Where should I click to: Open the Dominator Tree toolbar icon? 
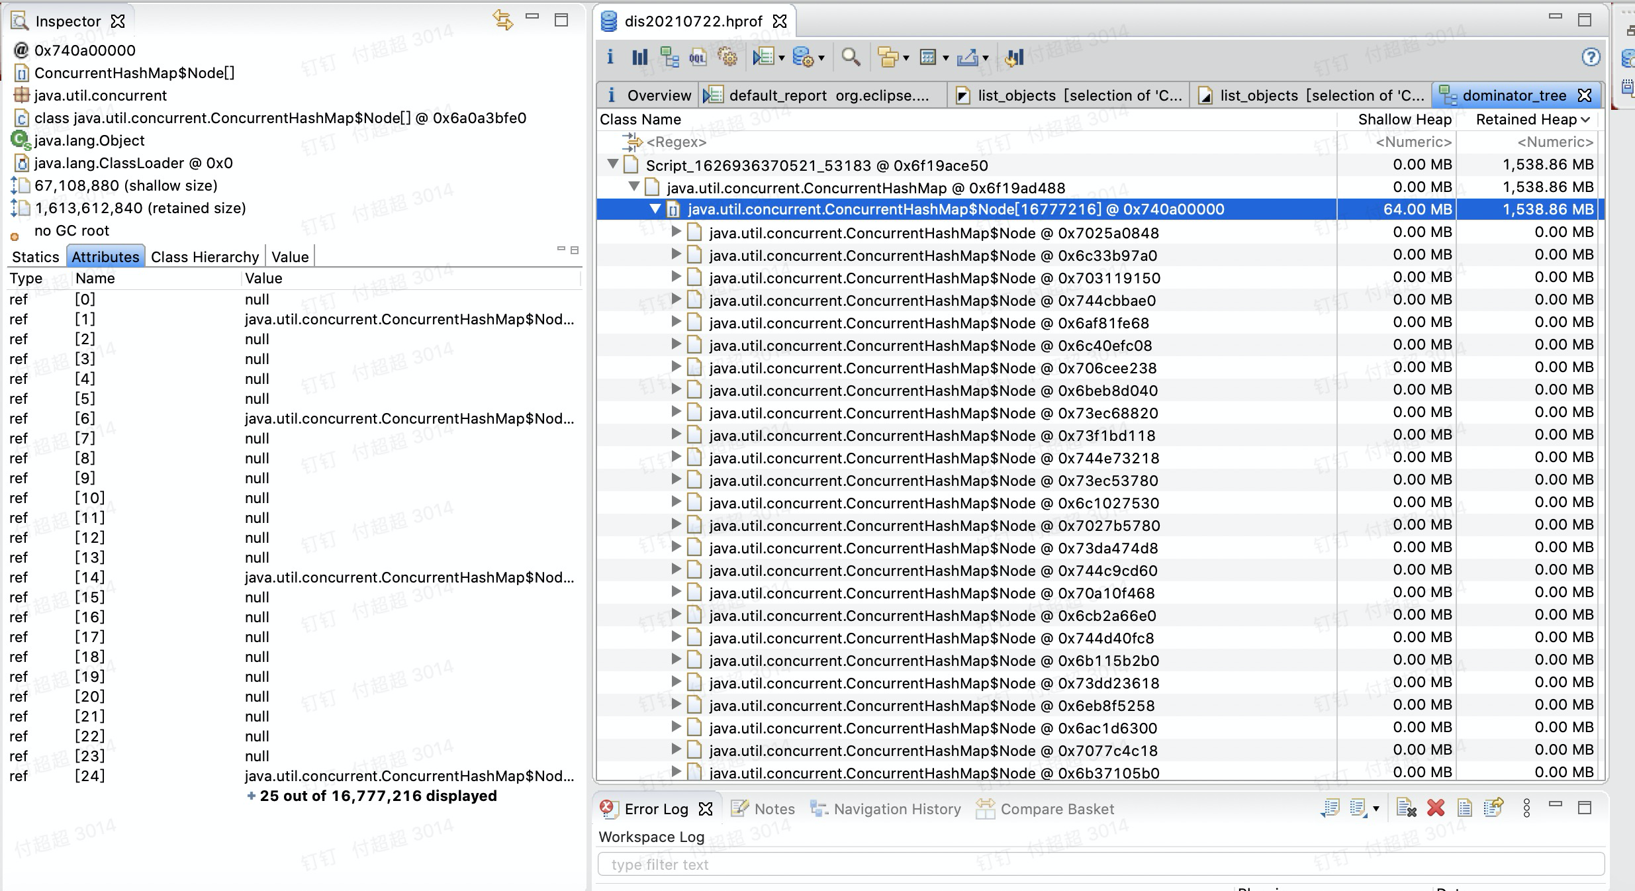[x=669, y=58]
